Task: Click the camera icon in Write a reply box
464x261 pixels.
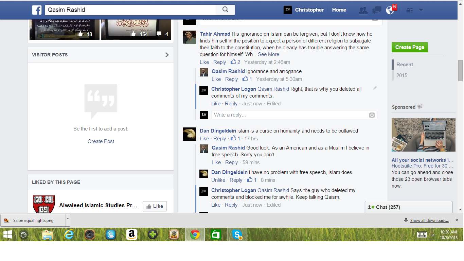Action: pyautogui.click(x=372, y=115)
